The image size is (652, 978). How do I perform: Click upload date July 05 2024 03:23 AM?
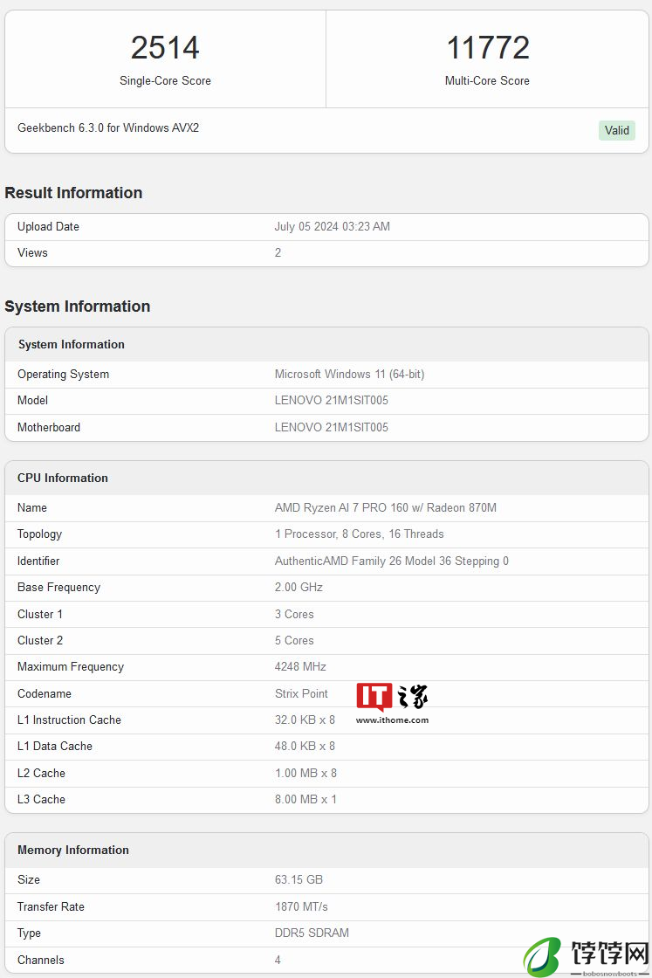333,226
